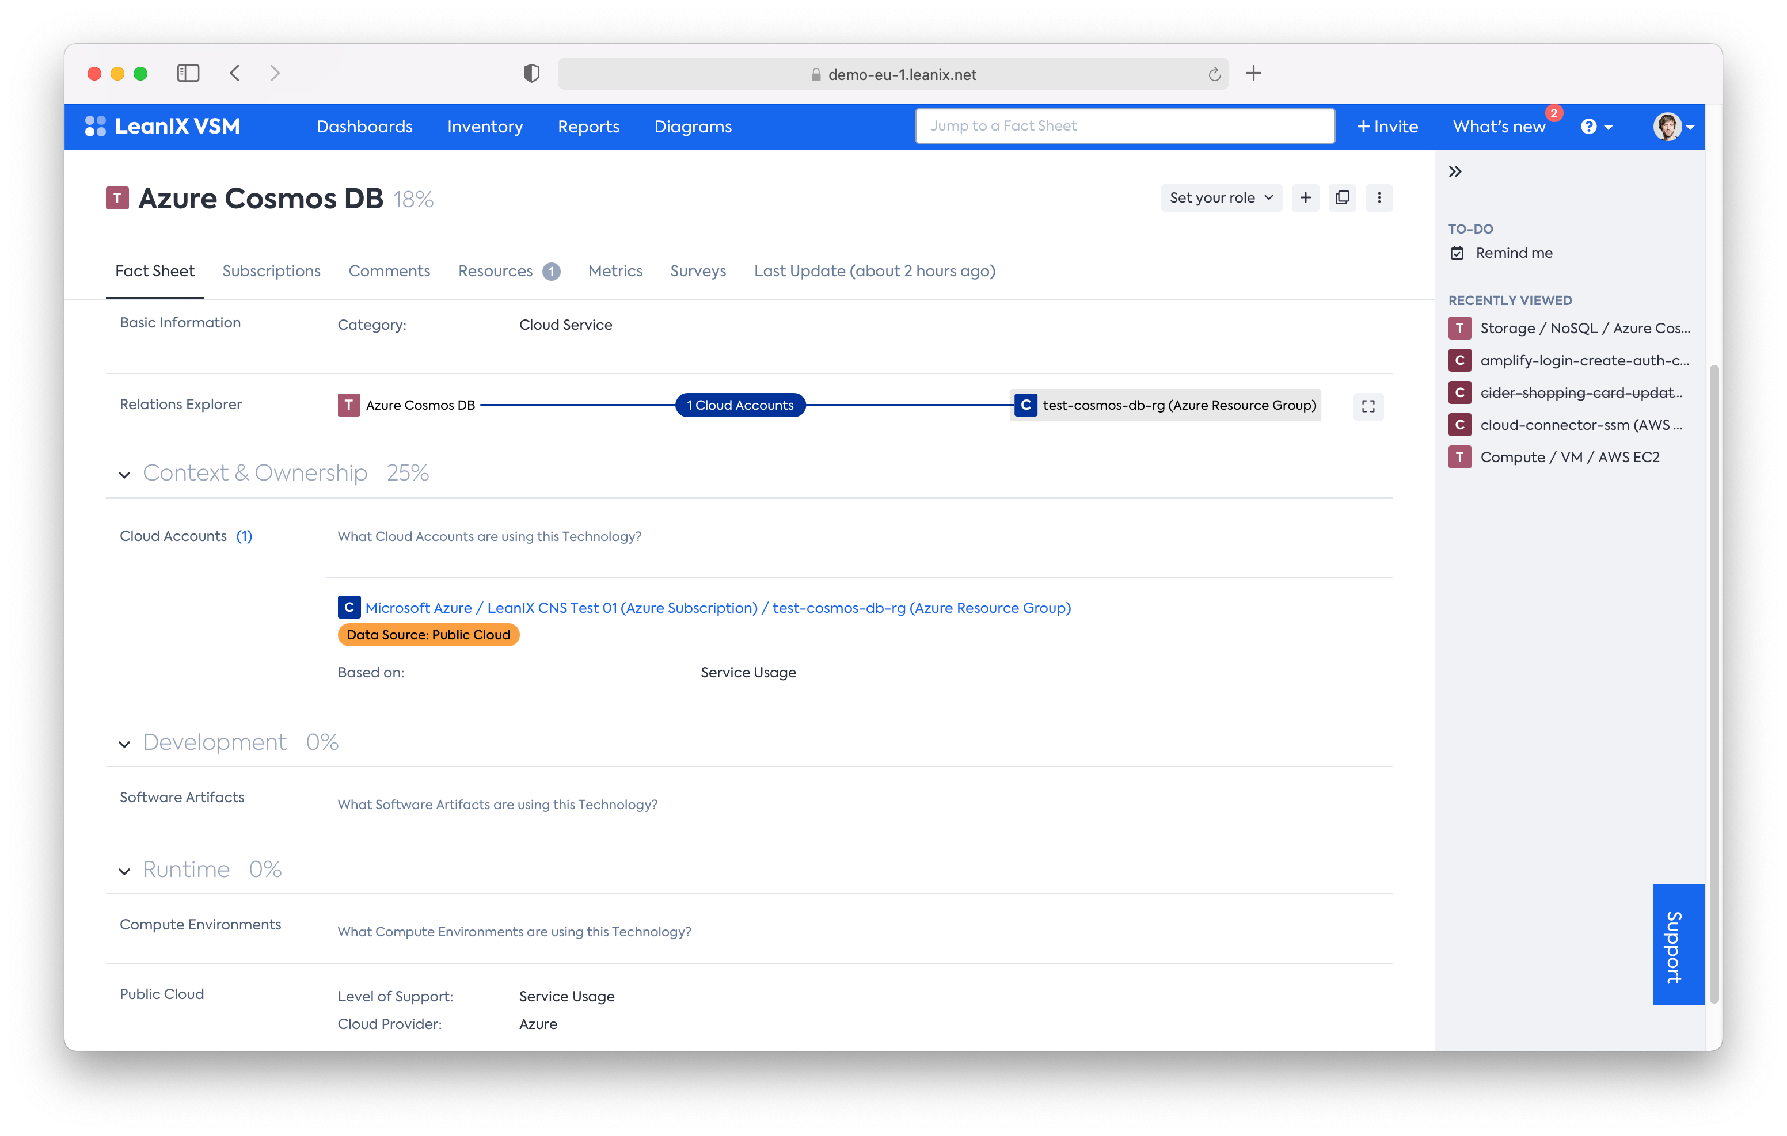Expand the Development section expander

[124, 742]
